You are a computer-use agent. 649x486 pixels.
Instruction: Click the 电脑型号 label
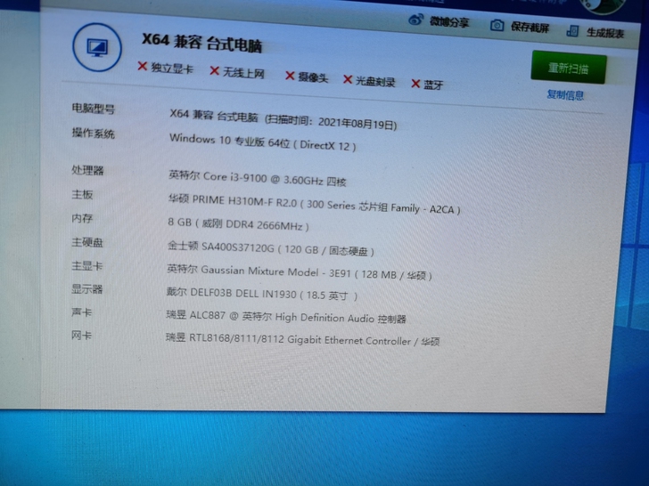tap(93, 109)
